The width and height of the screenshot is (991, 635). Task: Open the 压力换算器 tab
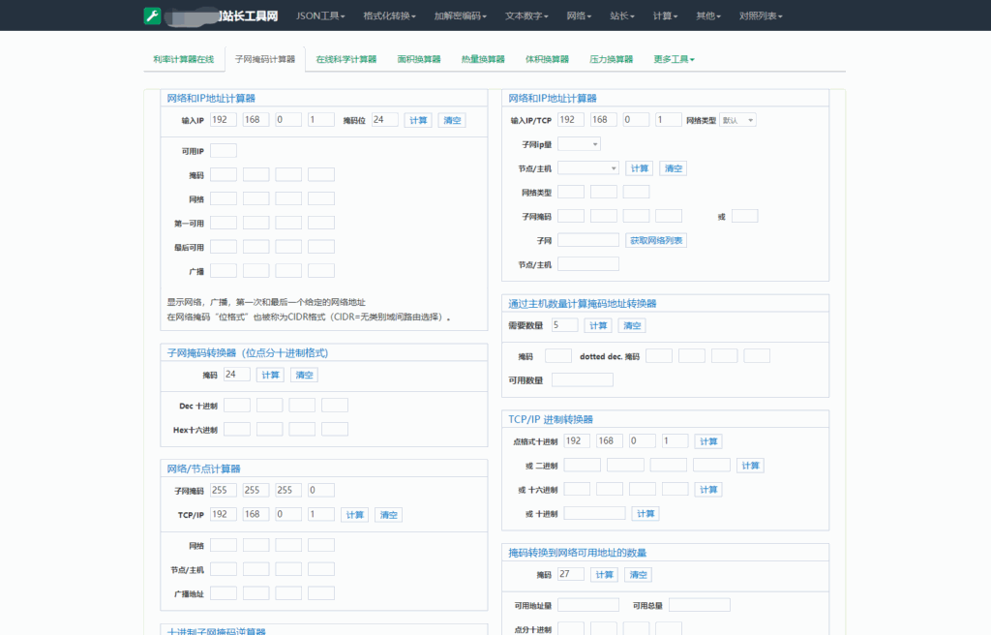coord(611,59)
